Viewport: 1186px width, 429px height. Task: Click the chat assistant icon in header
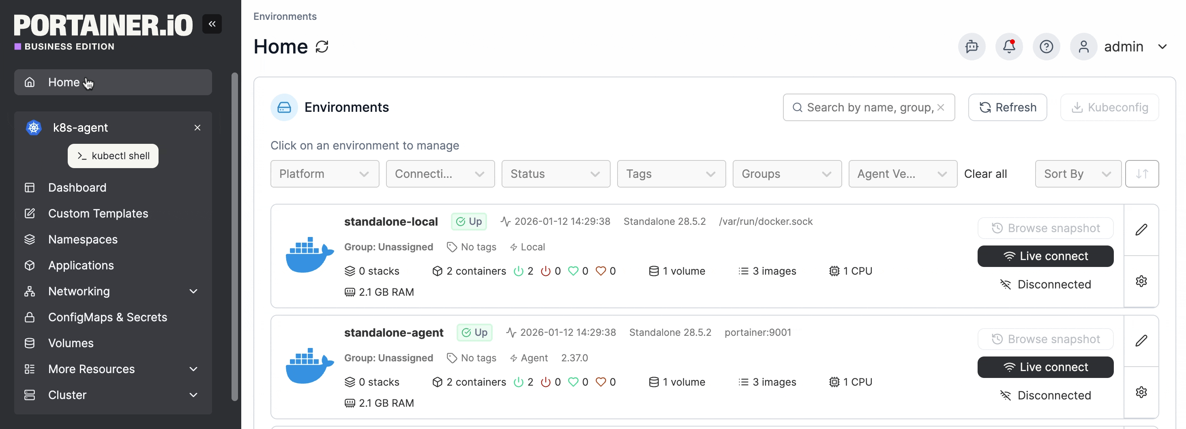pos(972,47)
